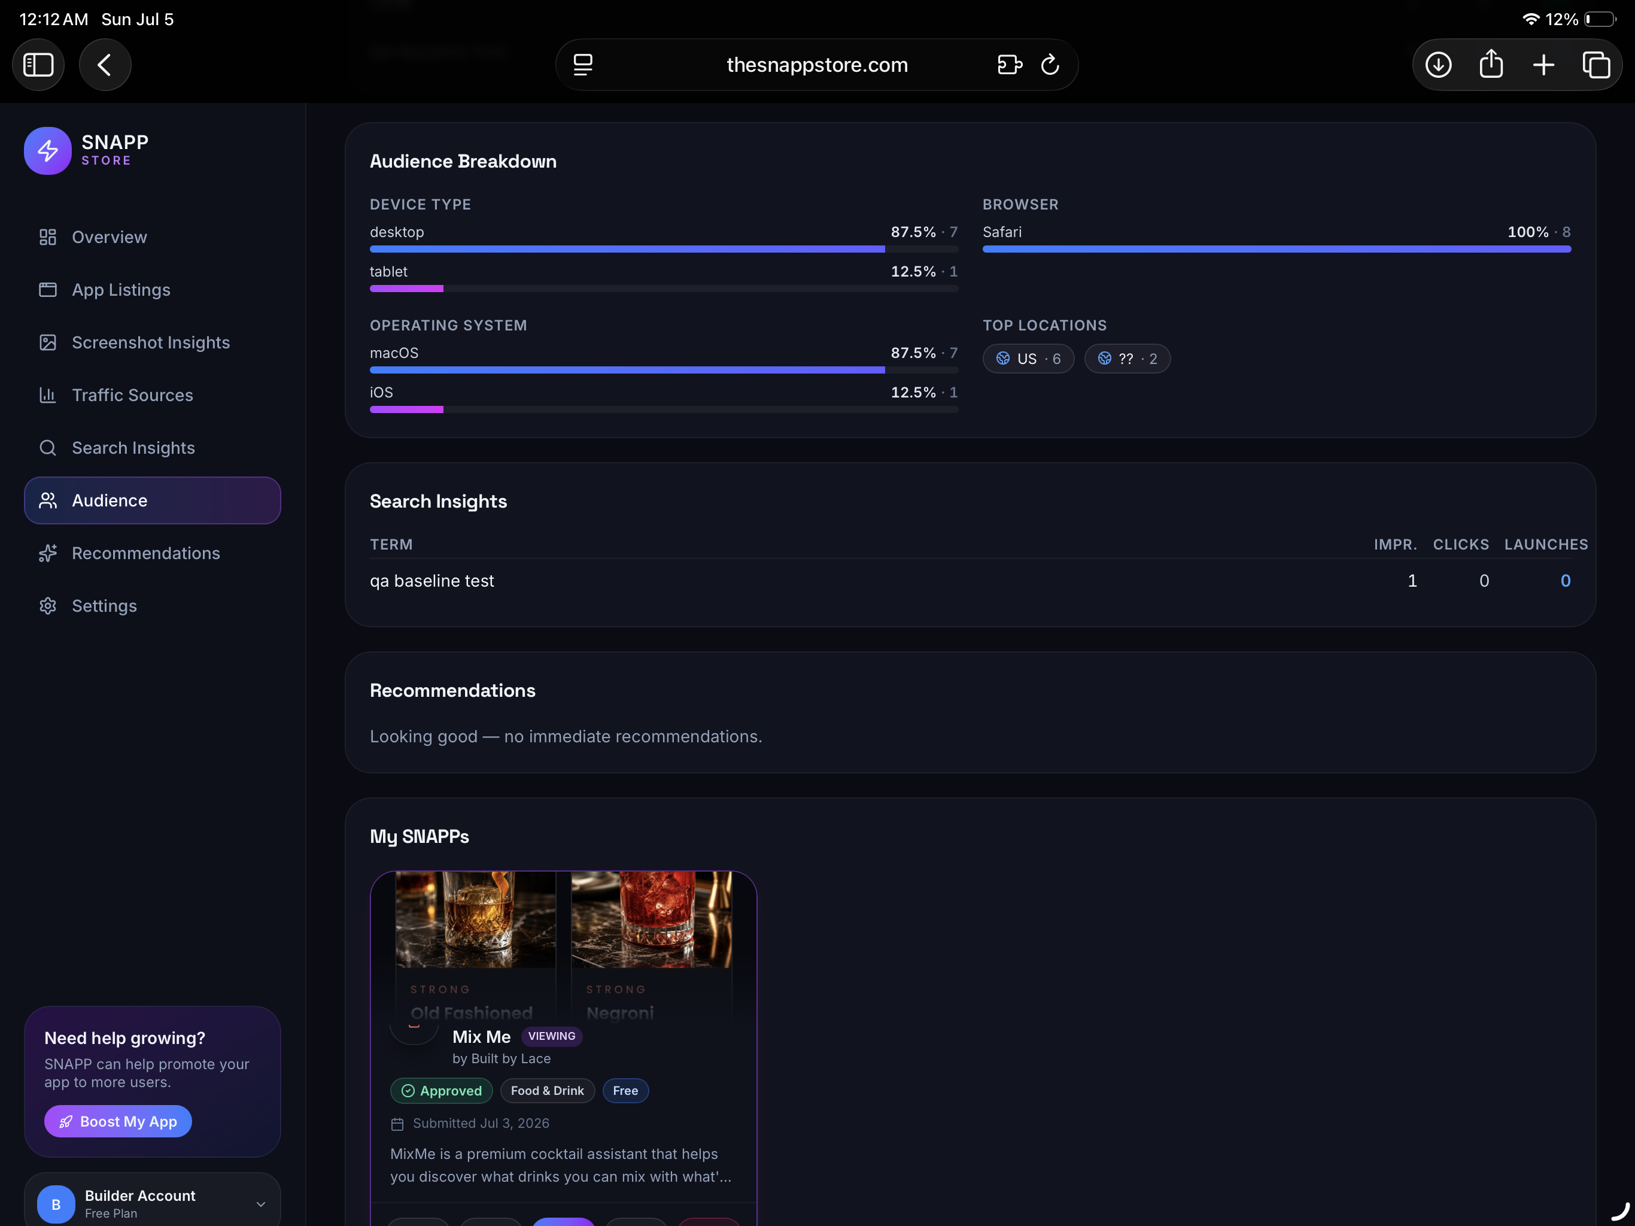Image resolution: width=1635 pixels, height=1226 pixels.
Task: Click the thesnappstore.com address field
Action: pyautogui.click(x=817, y=65)
